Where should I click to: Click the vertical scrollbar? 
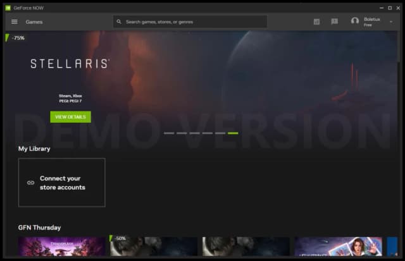pyautogui.click(x=399, y=46)
